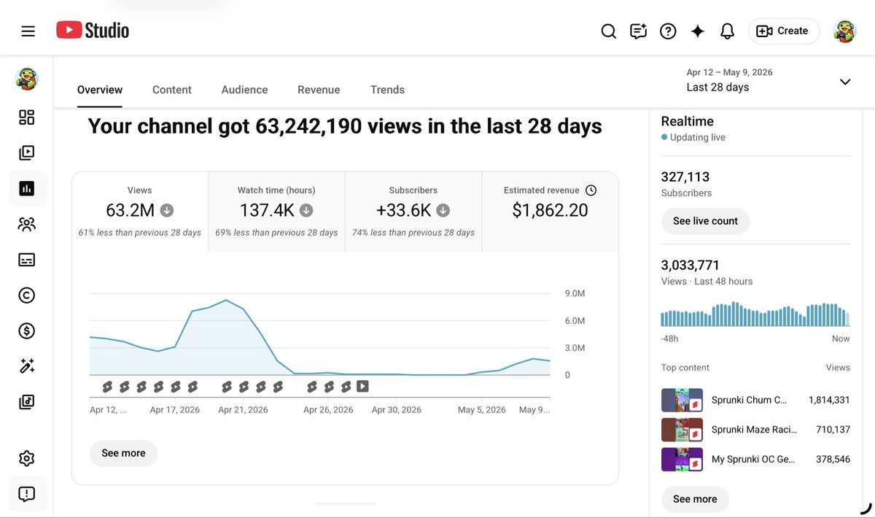Click the 3,033,771 views figure
This screenshot has width=875, height=518.
click(x=690, y=265)
